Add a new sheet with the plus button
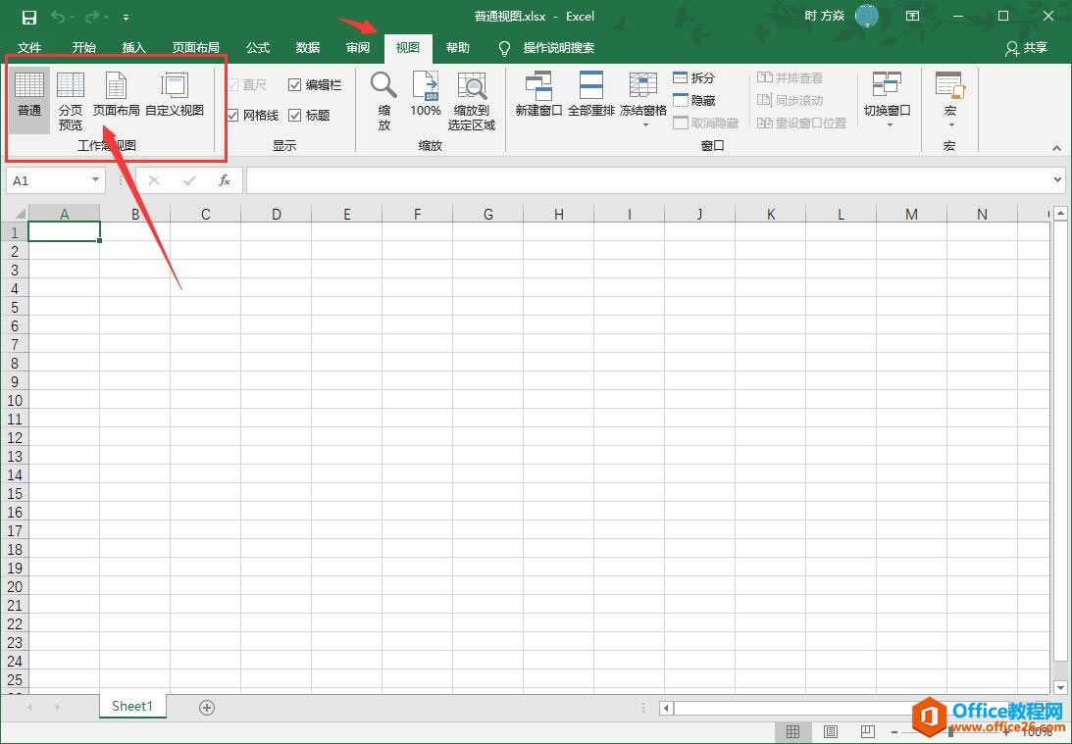 [x=206, y=706]
